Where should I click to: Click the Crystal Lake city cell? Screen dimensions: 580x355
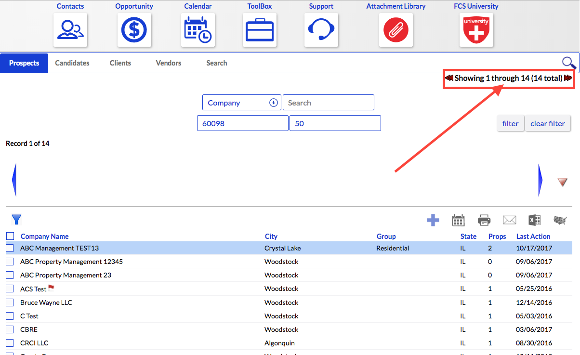[x=283, y=248]
